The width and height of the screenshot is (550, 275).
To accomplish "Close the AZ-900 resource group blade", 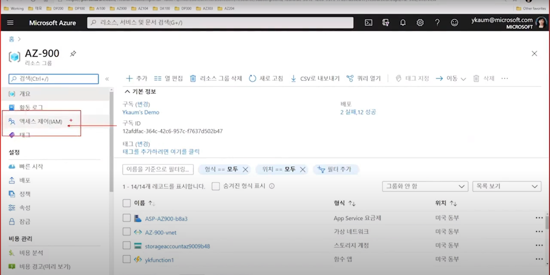I will (x=534, y=54).
